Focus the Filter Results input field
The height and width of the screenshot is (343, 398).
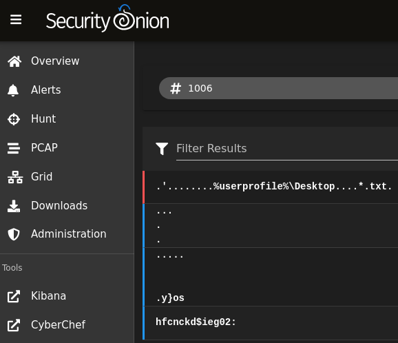click(287, 149)
